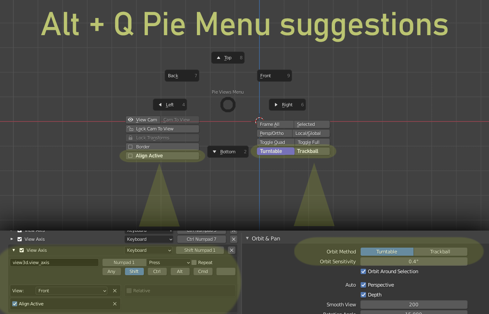Click Toggle Quad button
The height and width of the screenshot is (314, 489).
pyautogui.click(x=275, y=142)
